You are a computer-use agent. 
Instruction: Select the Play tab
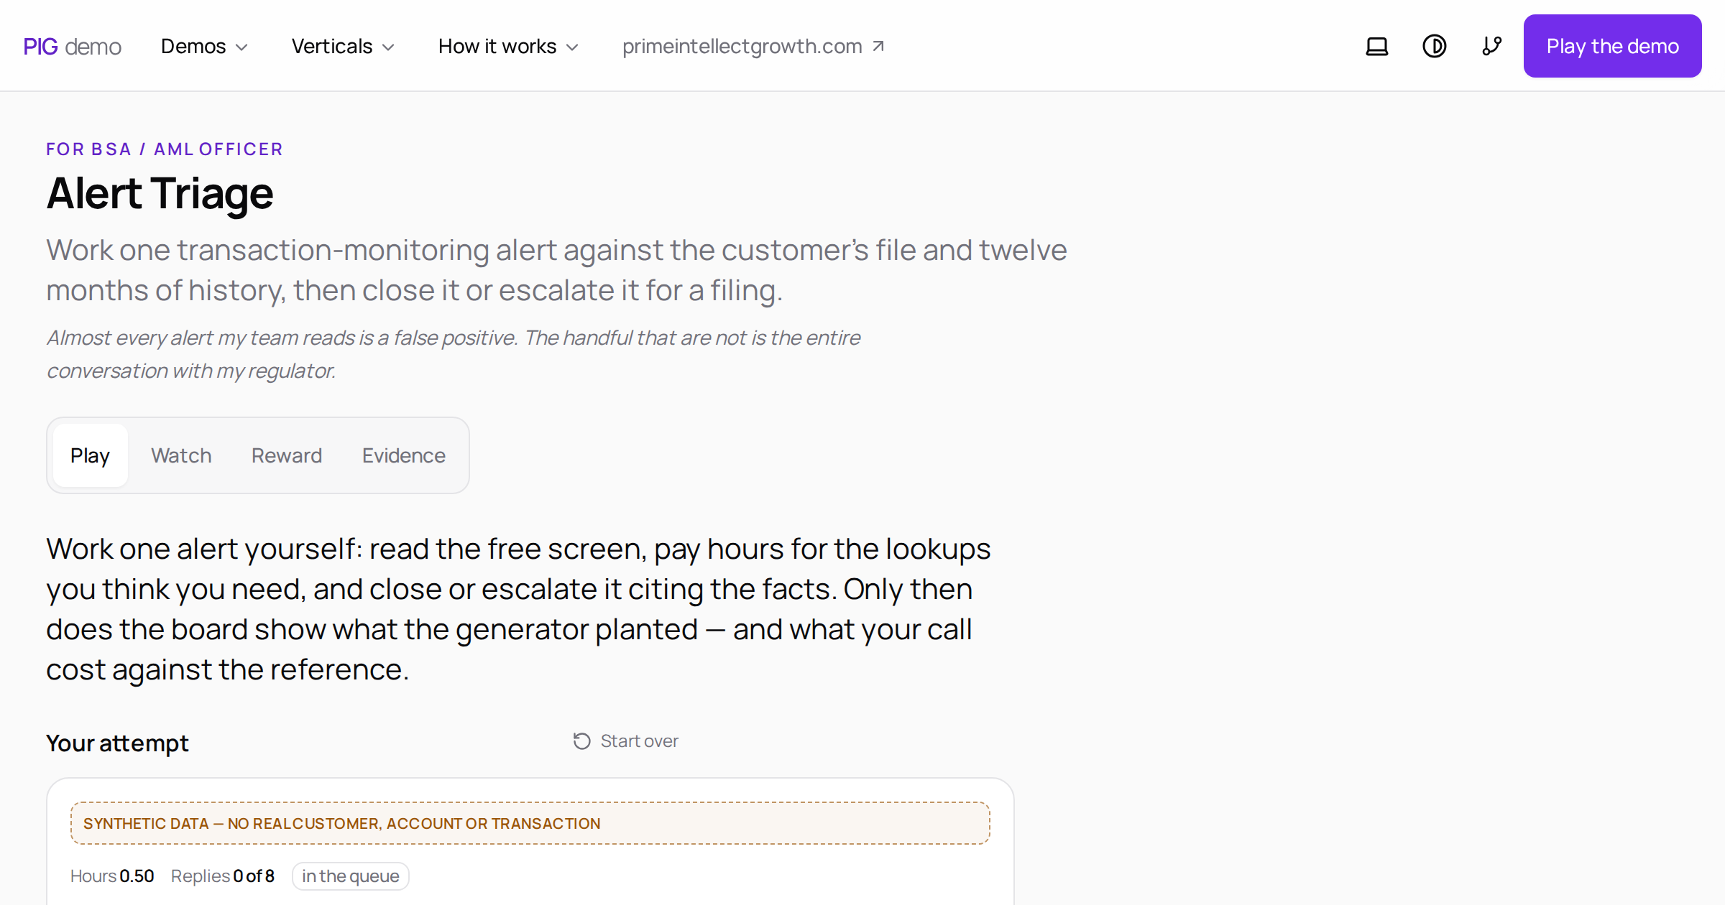tap(91, 455)
